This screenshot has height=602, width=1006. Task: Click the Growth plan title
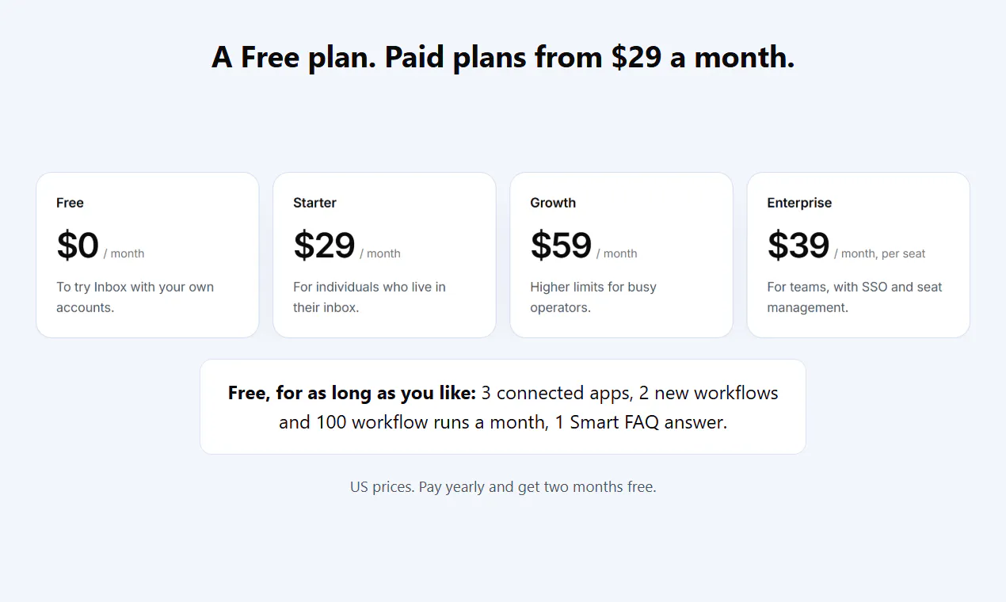tap(553, 203)
